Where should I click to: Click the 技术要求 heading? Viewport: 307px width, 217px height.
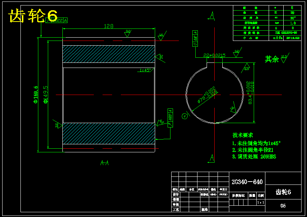(243, 135)
